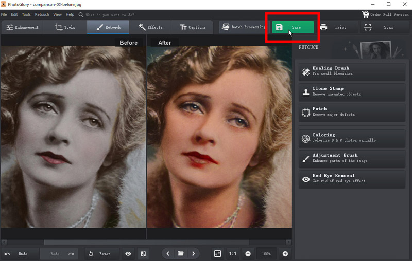The height and width of the screenshot is (261, 412).
Task: Open the Coloring tool
Action: (x=352, y=138)
